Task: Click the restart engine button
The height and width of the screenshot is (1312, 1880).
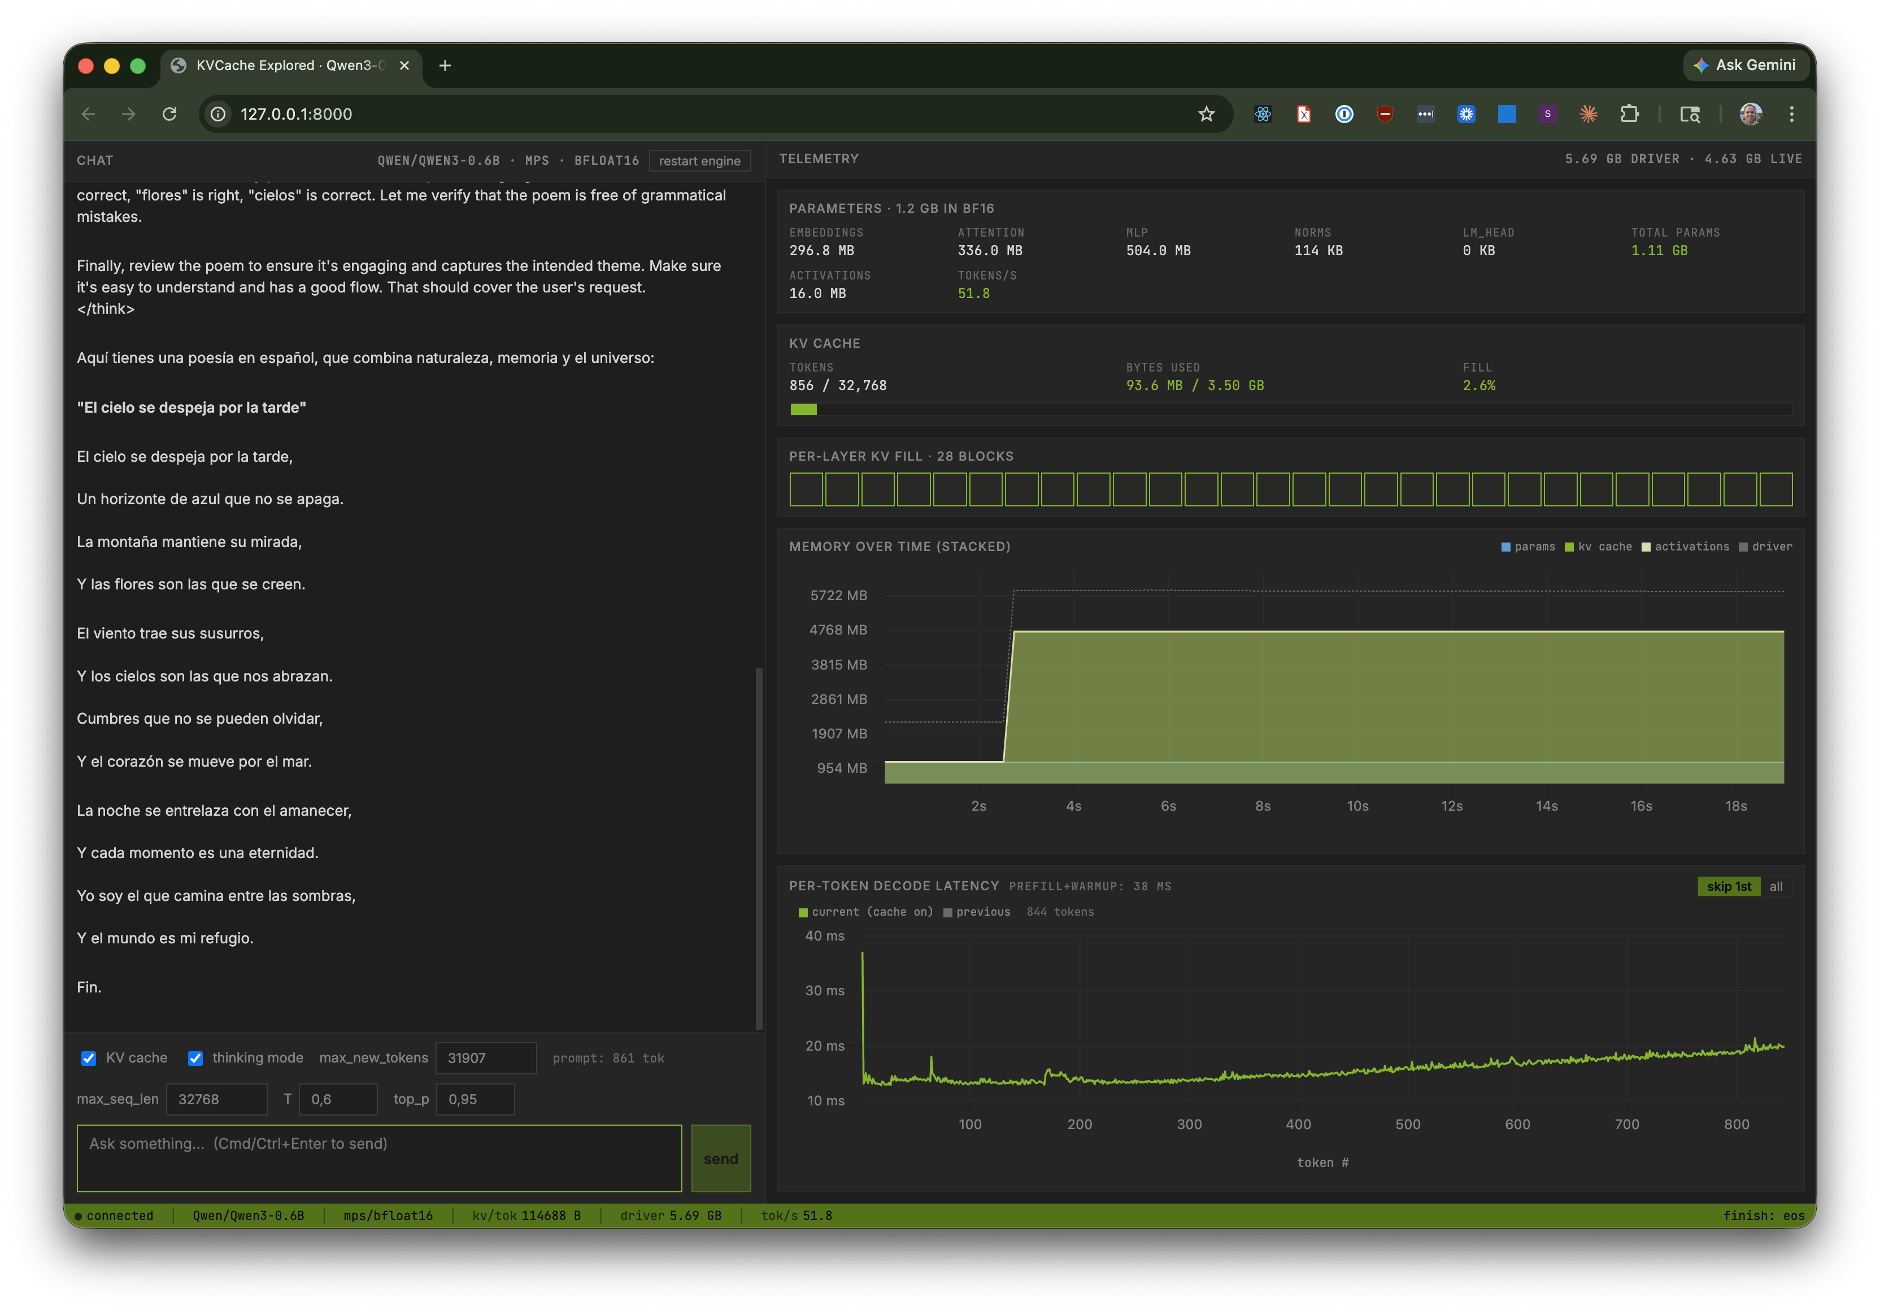Action: pyautogui.click(x=700, y=160)
